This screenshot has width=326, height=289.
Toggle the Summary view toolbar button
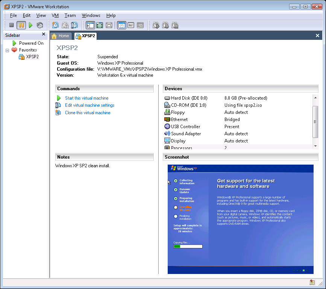[121, 25]
